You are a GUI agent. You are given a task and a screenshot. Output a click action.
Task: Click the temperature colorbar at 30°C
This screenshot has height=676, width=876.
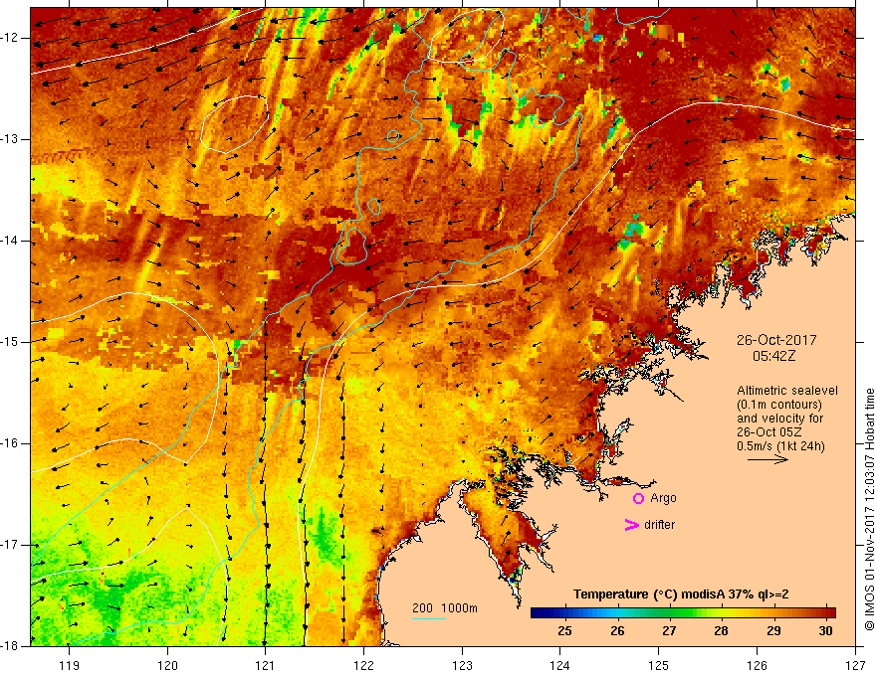pyautogui.click(x=825, y=613)
